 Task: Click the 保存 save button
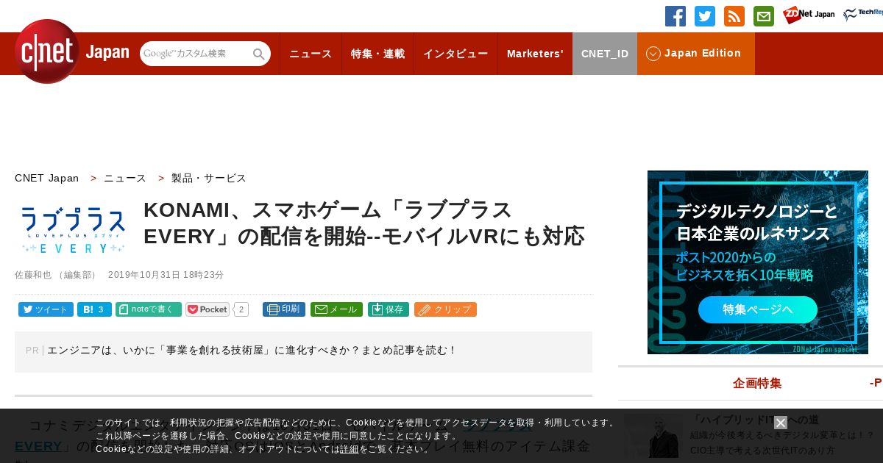(x=389, y=309)
